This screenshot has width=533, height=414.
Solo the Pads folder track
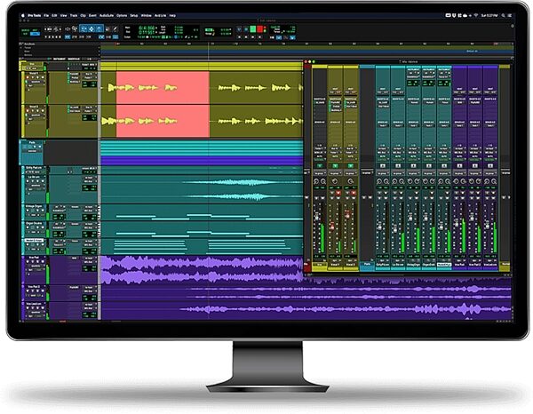(35, 147)
